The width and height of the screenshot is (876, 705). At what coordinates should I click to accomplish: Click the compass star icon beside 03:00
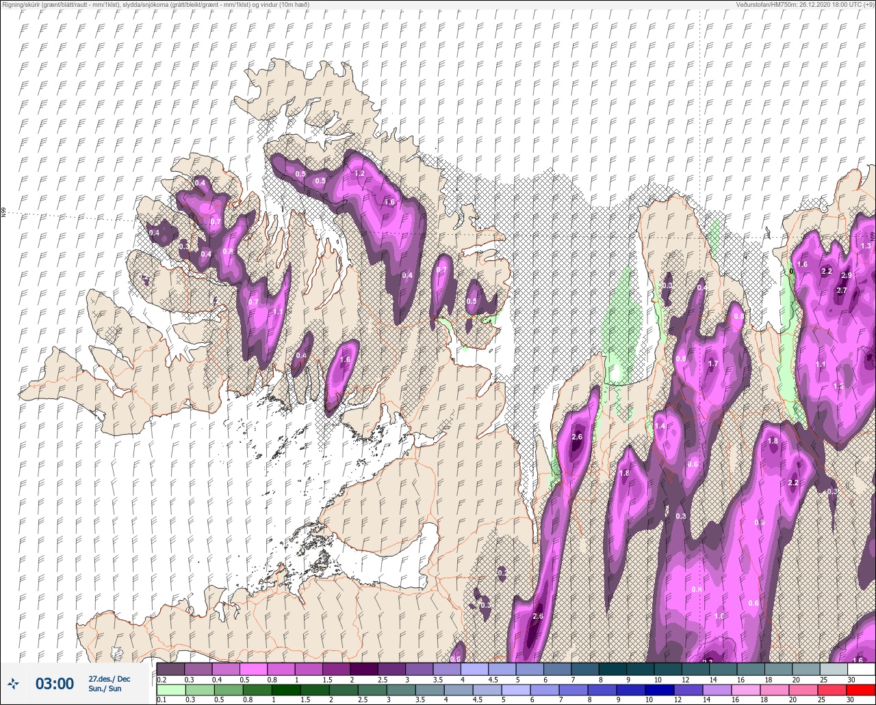13,683
